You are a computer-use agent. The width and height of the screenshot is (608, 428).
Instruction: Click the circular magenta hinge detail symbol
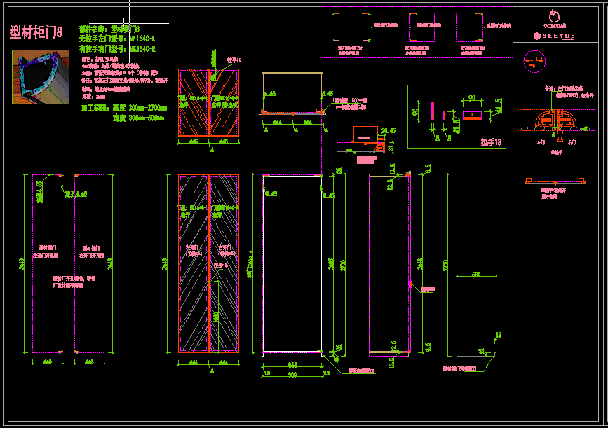(534, 62)
